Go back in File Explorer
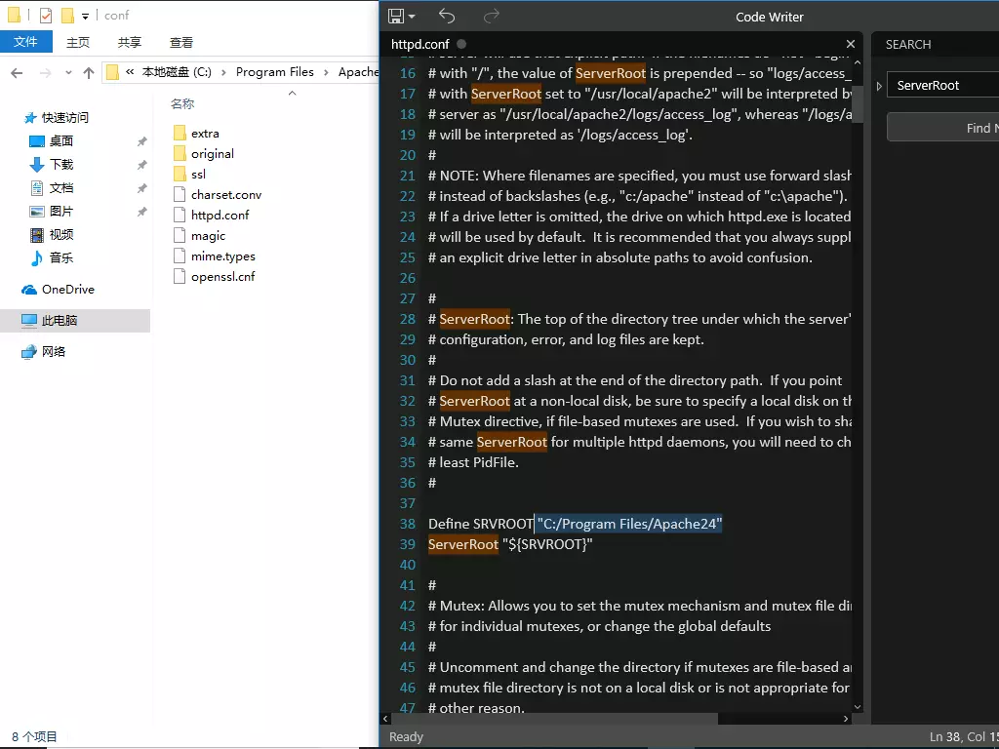The image size is (999, 749). 18,72
